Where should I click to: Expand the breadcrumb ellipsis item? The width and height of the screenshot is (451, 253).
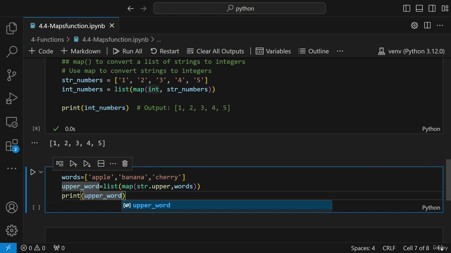click(159, 40)
